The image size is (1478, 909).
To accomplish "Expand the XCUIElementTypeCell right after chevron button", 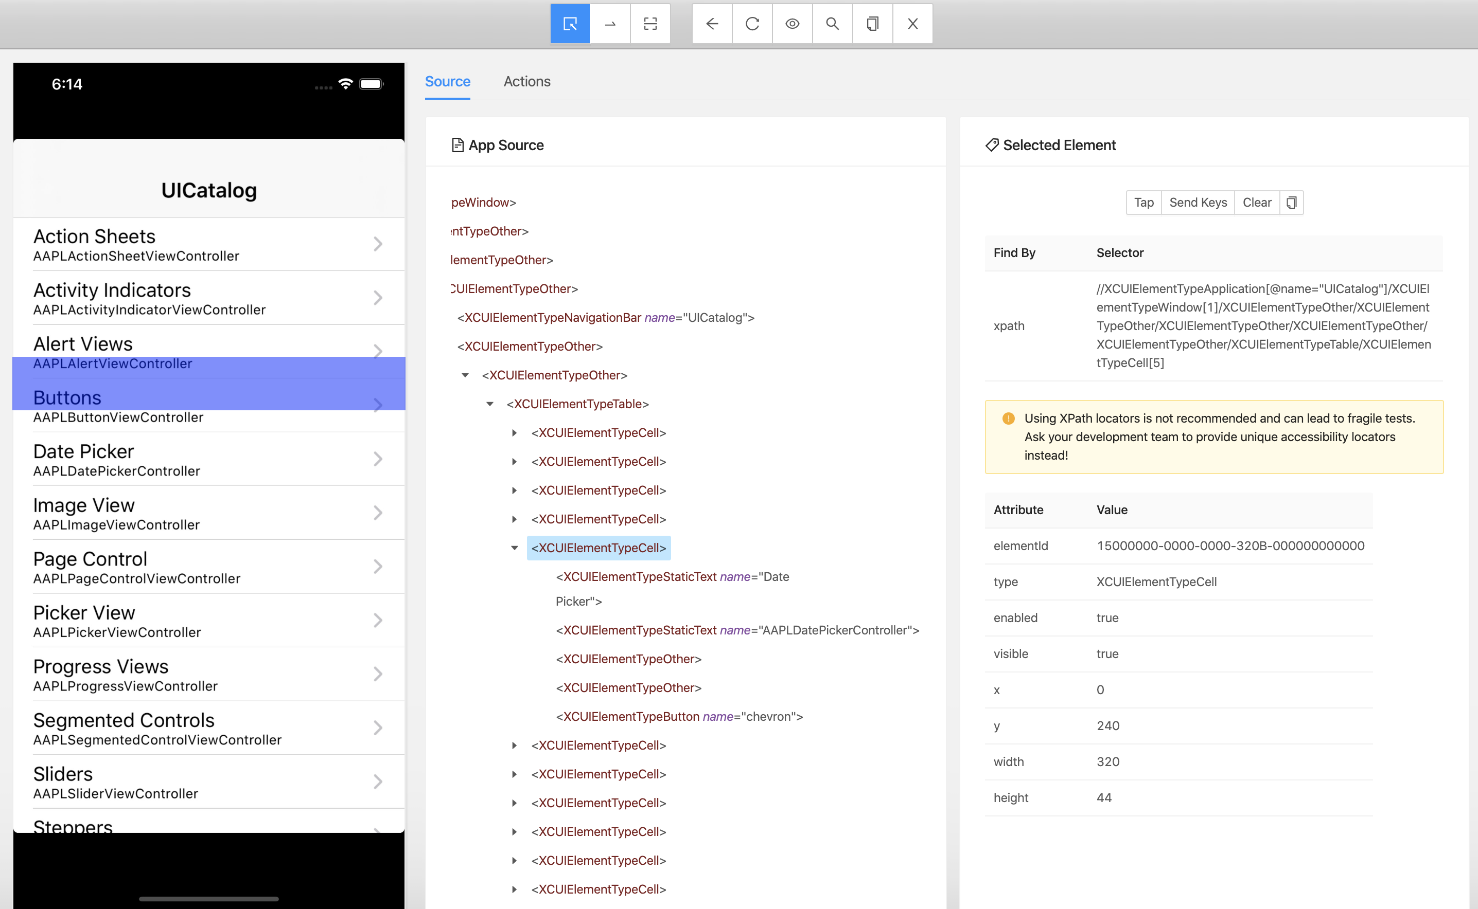I will click(x=515, y=746).
